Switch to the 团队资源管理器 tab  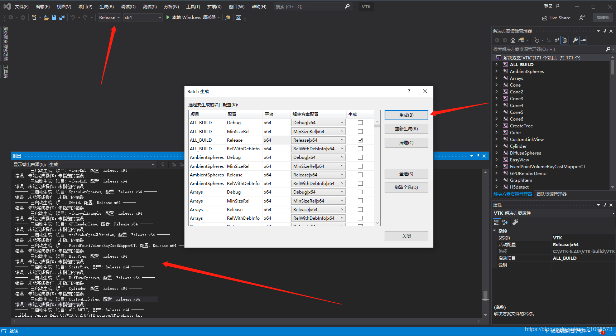[552, 194]
